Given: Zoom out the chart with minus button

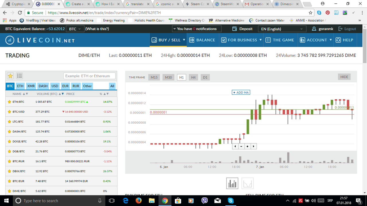Looking at the screenshot, I should (241, 146).
